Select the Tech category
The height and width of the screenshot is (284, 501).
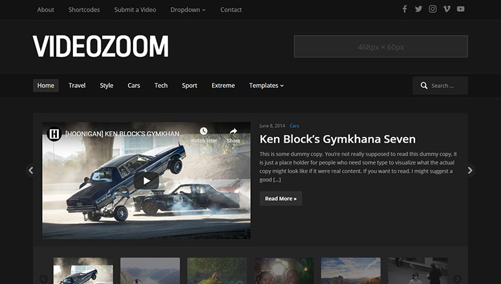(161, 85)
